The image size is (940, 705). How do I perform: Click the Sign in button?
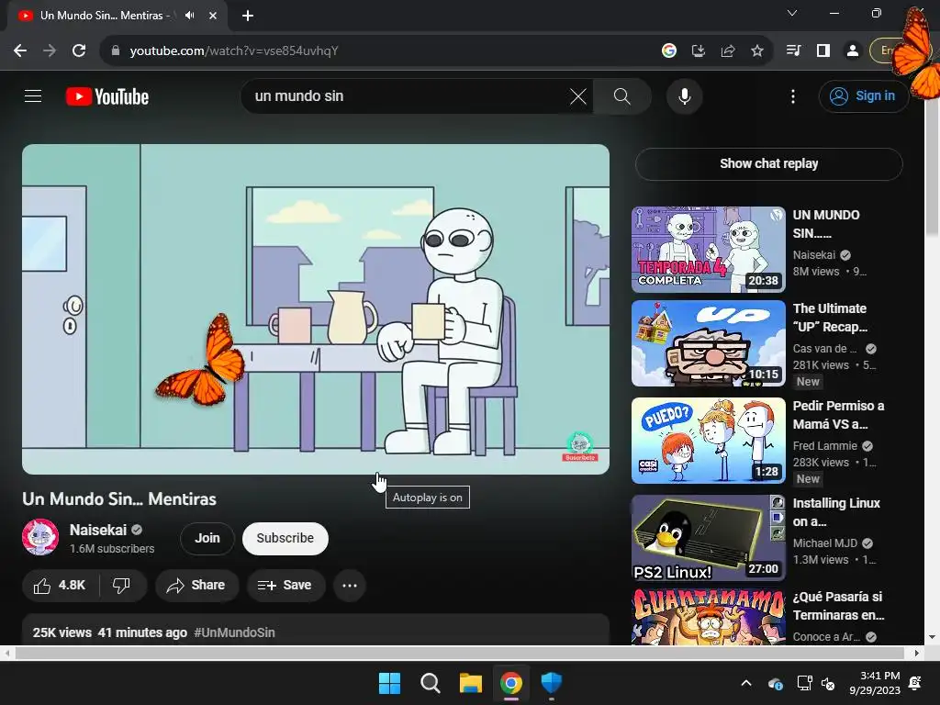(x=863, y=95)
